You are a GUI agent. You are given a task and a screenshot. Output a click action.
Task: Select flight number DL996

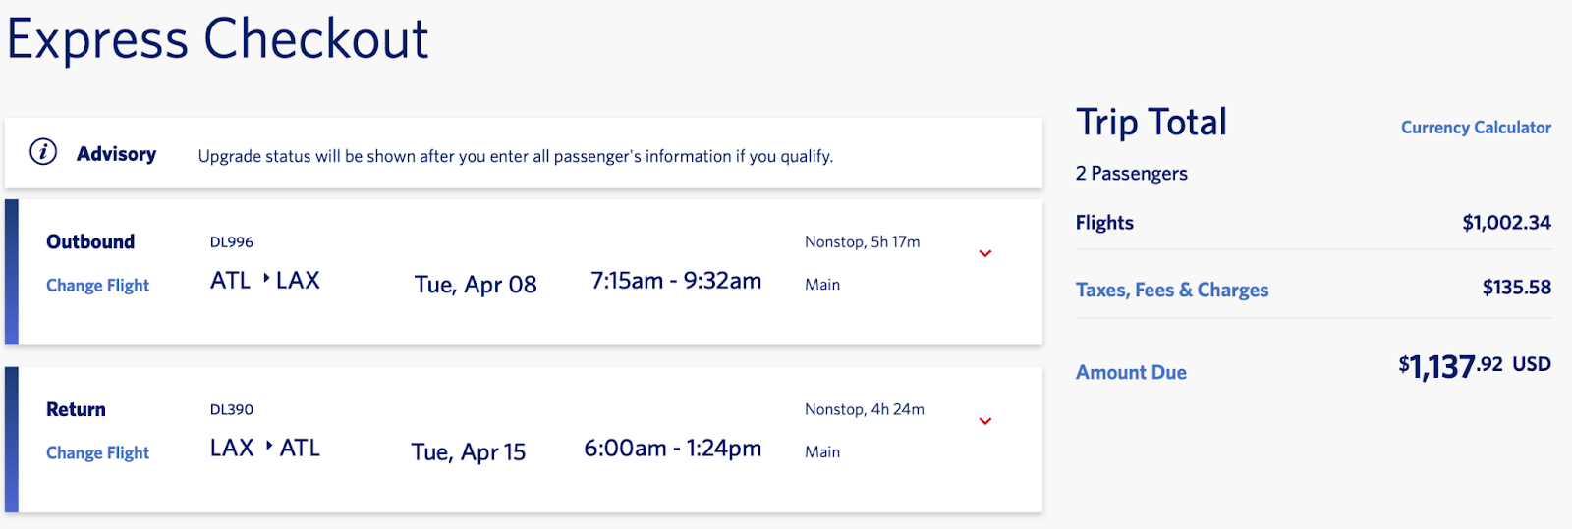[x=232, y=242]
